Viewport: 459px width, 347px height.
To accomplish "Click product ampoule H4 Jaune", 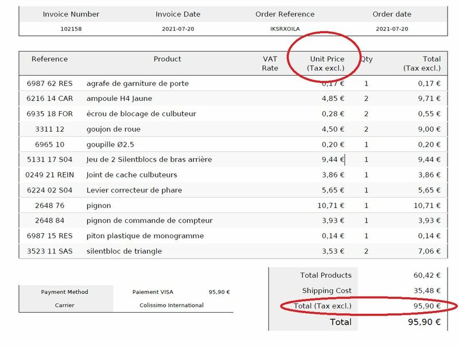I will [119, 98].
